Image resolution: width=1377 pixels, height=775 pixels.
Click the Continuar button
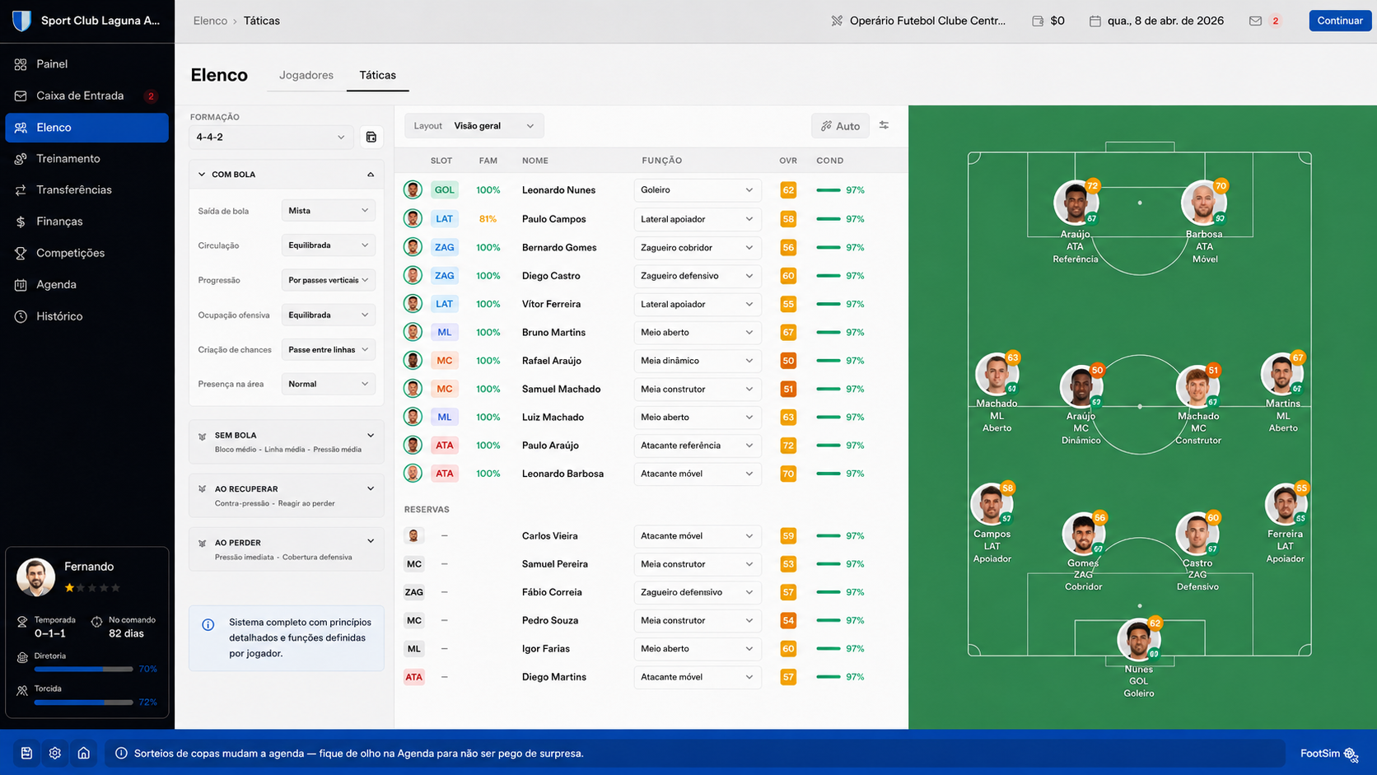(x=1340, y=21)
